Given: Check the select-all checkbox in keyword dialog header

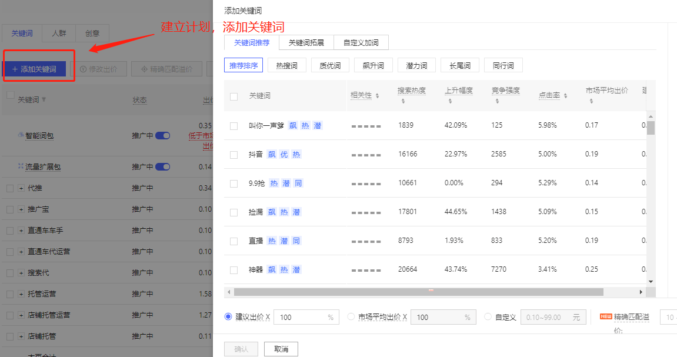Looking at the screenshot, I should (234, 96).
